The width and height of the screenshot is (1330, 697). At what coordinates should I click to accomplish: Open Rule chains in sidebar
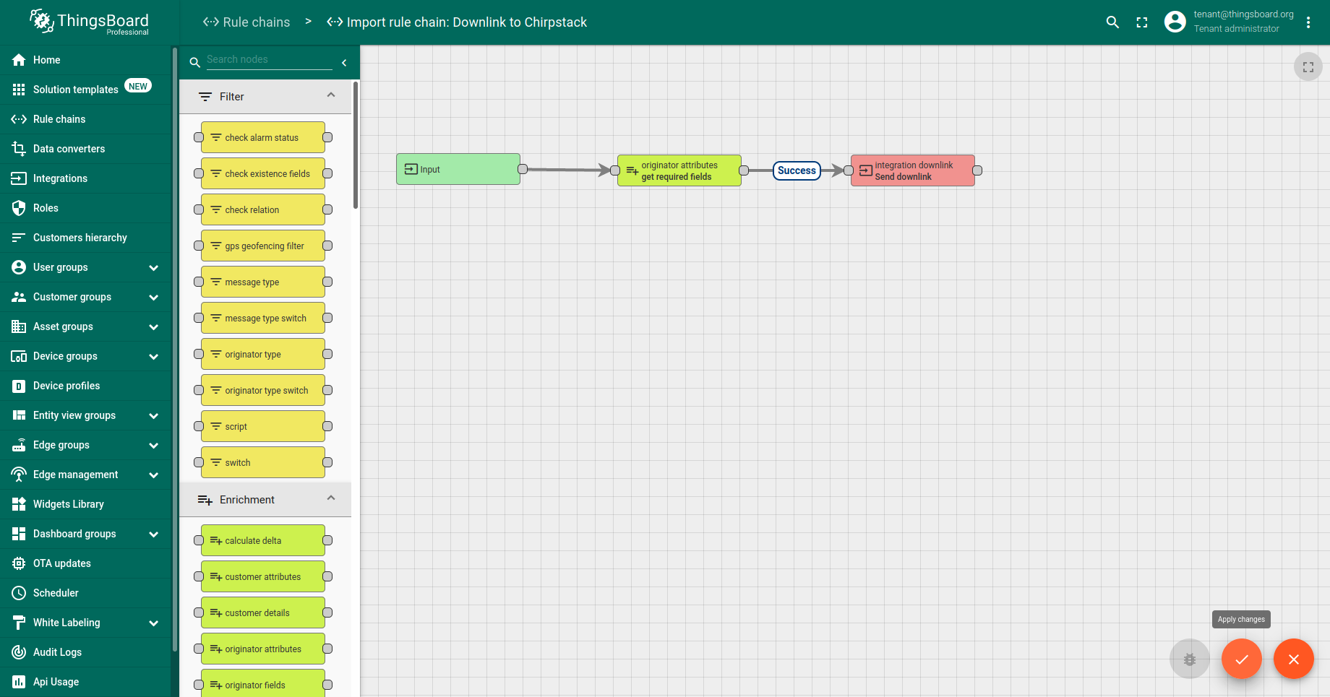click(x=86, y=119)
